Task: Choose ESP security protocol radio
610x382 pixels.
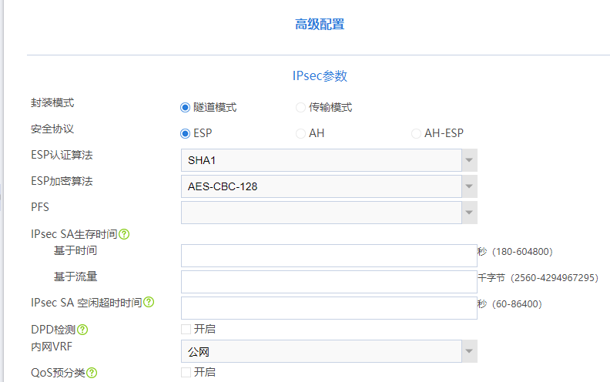Action: [x=185, y=133]
